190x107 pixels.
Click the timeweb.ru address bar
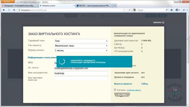[x=72, y=10]
